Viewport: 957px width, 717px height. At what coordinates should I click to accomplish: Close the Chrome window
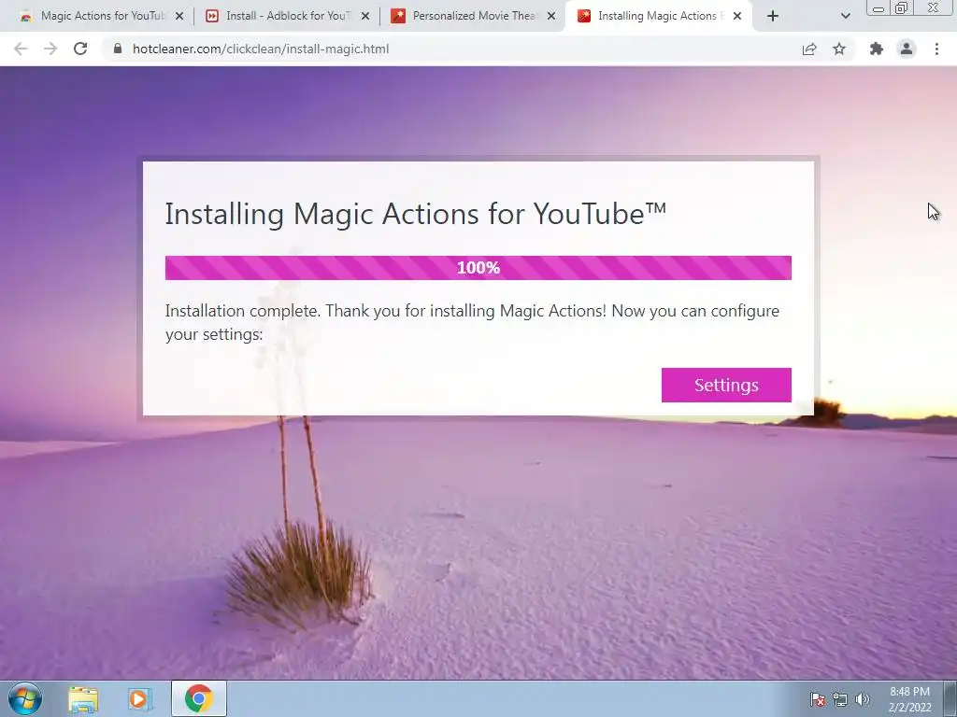pyautogui.click(x=934, y=7)
